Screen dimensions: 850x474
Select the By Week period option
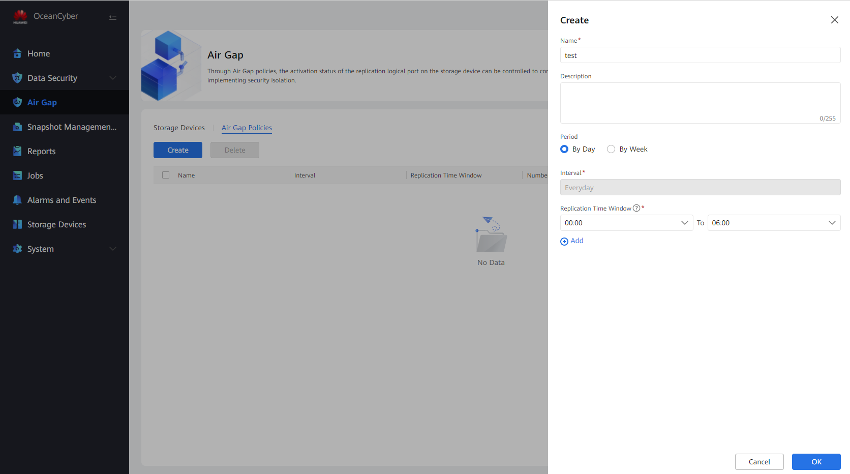pos(611,149)
